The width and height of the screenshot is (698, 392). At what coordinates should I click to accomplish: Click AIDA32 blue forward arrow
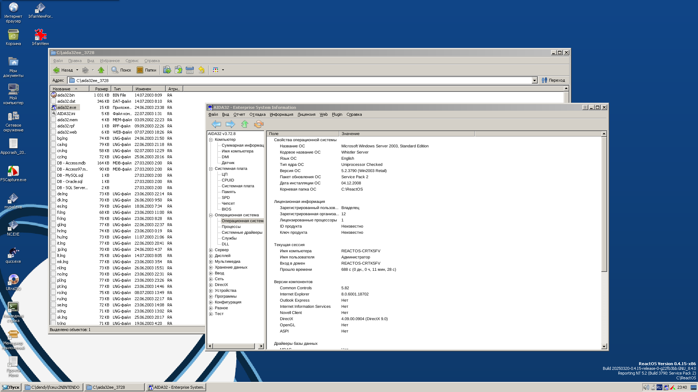[x=230, y=124]
